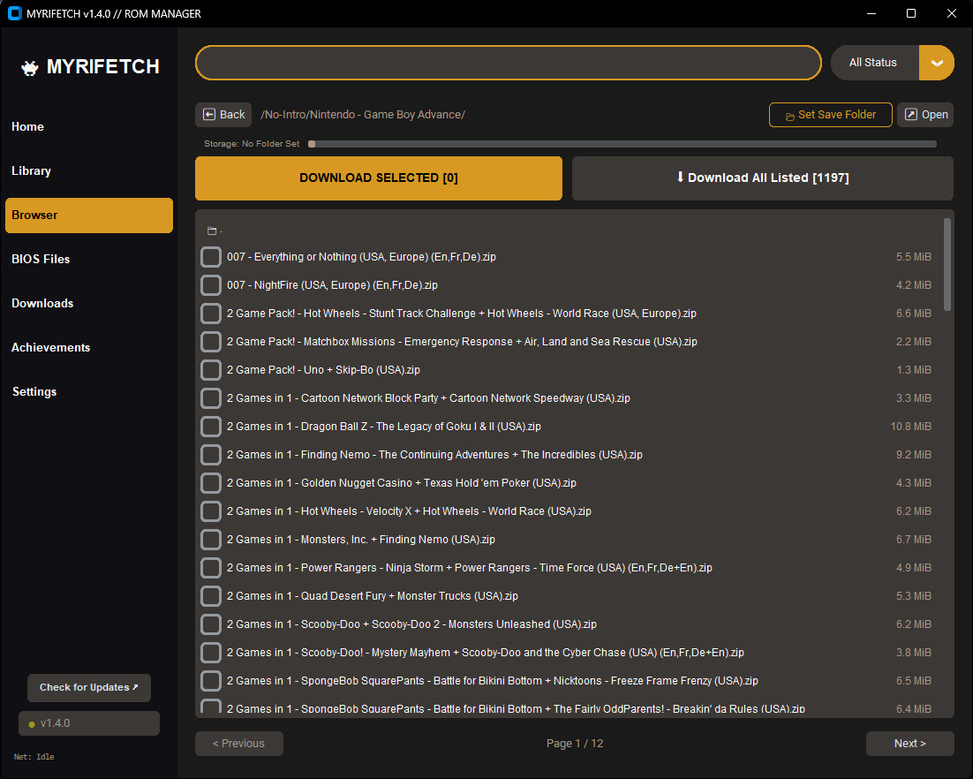Select Uno + Skip-Bo checkbox
The height and width of the screenshot is (779, 973).
[x=211, y=370]
